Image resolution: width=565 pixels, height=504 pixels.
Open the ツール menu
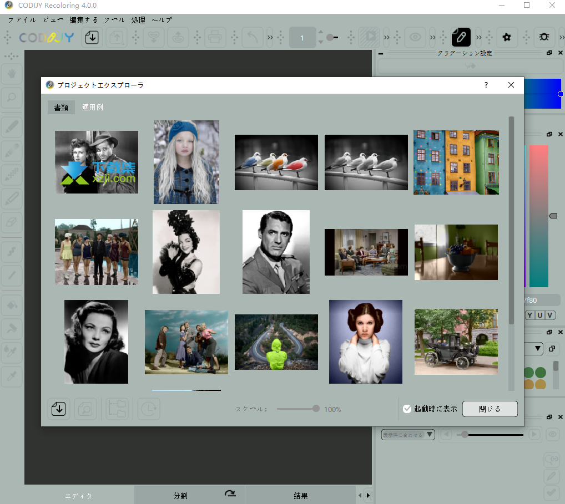[114, 20]
